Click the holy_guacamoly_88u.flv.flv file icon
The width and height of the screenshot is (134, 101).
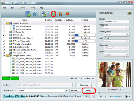pyautogui.click(x=11, y=50)
